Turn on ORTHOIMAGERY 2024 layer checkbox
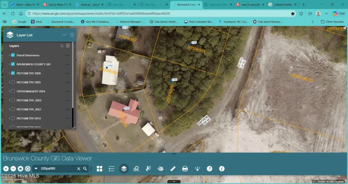 click(13, 91)
